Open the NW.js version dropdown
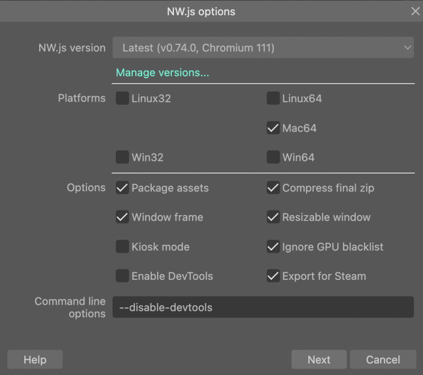 point(263,48)
